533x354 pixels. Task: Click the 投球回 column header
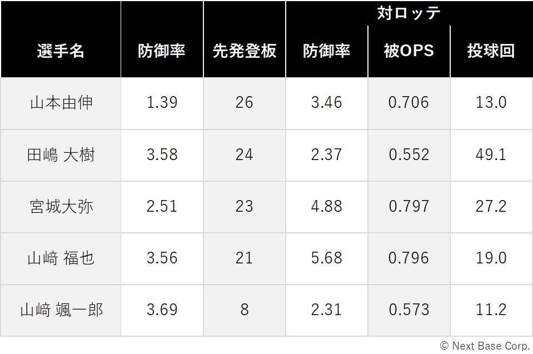491,51
